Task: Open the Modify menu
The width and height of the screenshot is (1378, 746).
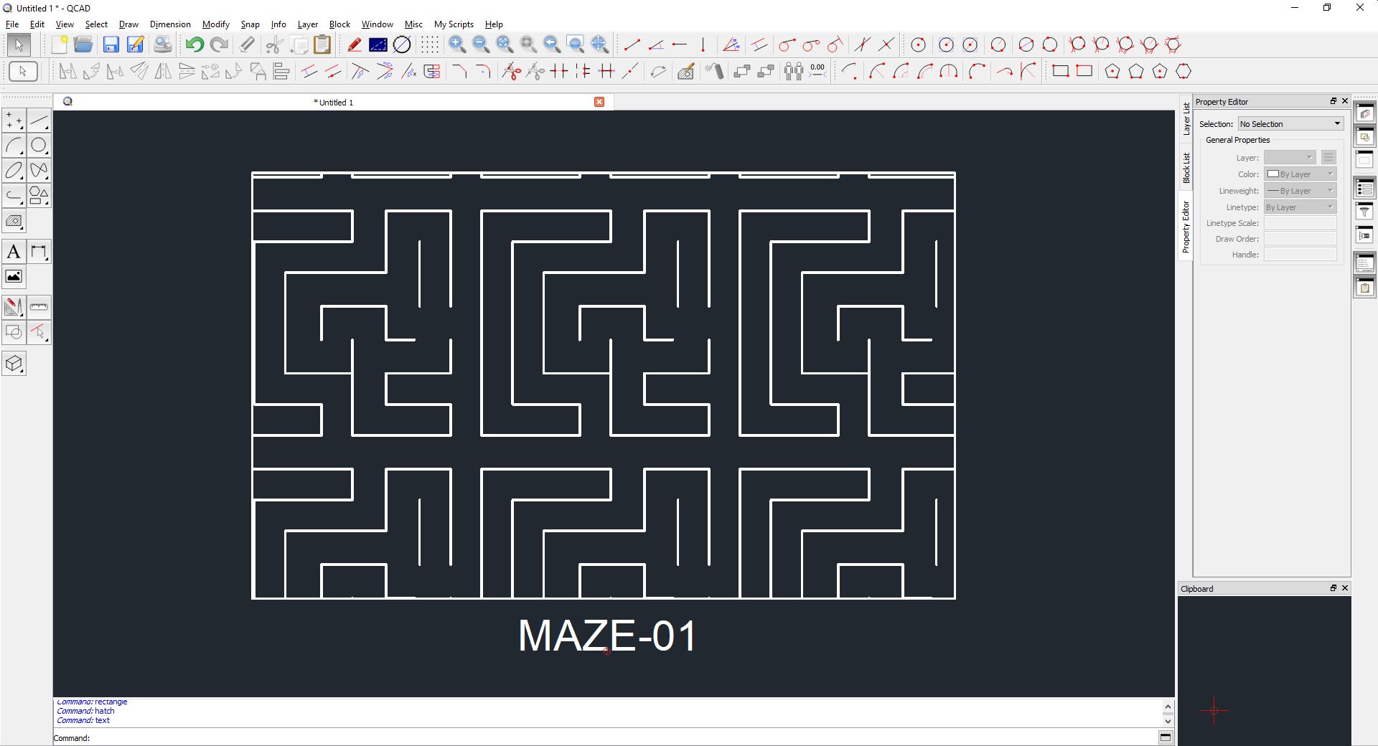Action: coord(215,24)
